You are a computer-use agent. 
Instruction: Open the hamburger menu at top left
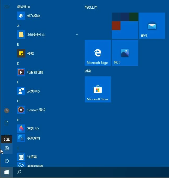point(7,7)
